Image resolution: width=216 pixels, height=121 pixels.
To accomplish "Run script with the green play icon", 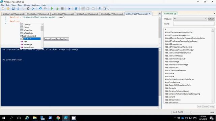I will pos(52,9).
